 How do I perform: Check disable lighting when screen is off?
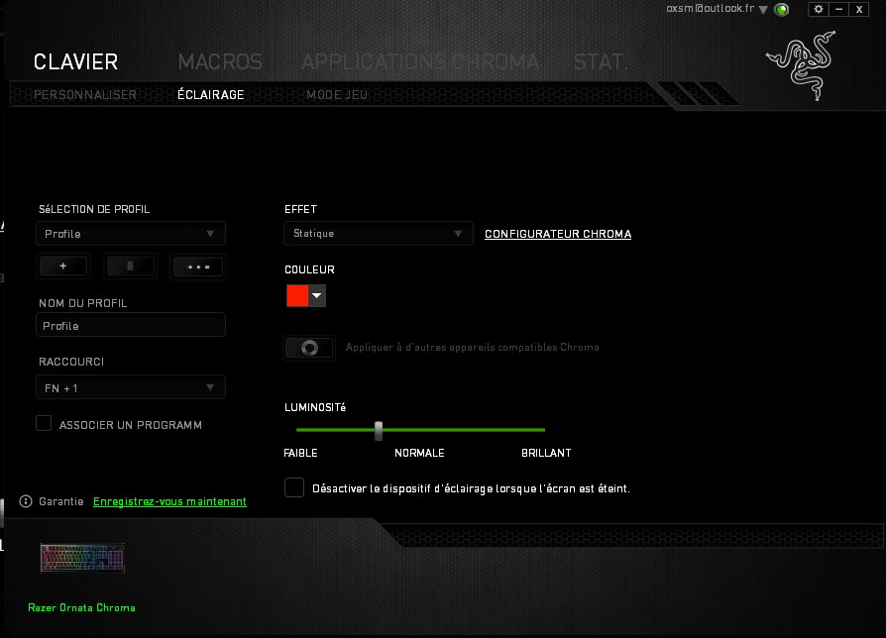tap(294, 486)
